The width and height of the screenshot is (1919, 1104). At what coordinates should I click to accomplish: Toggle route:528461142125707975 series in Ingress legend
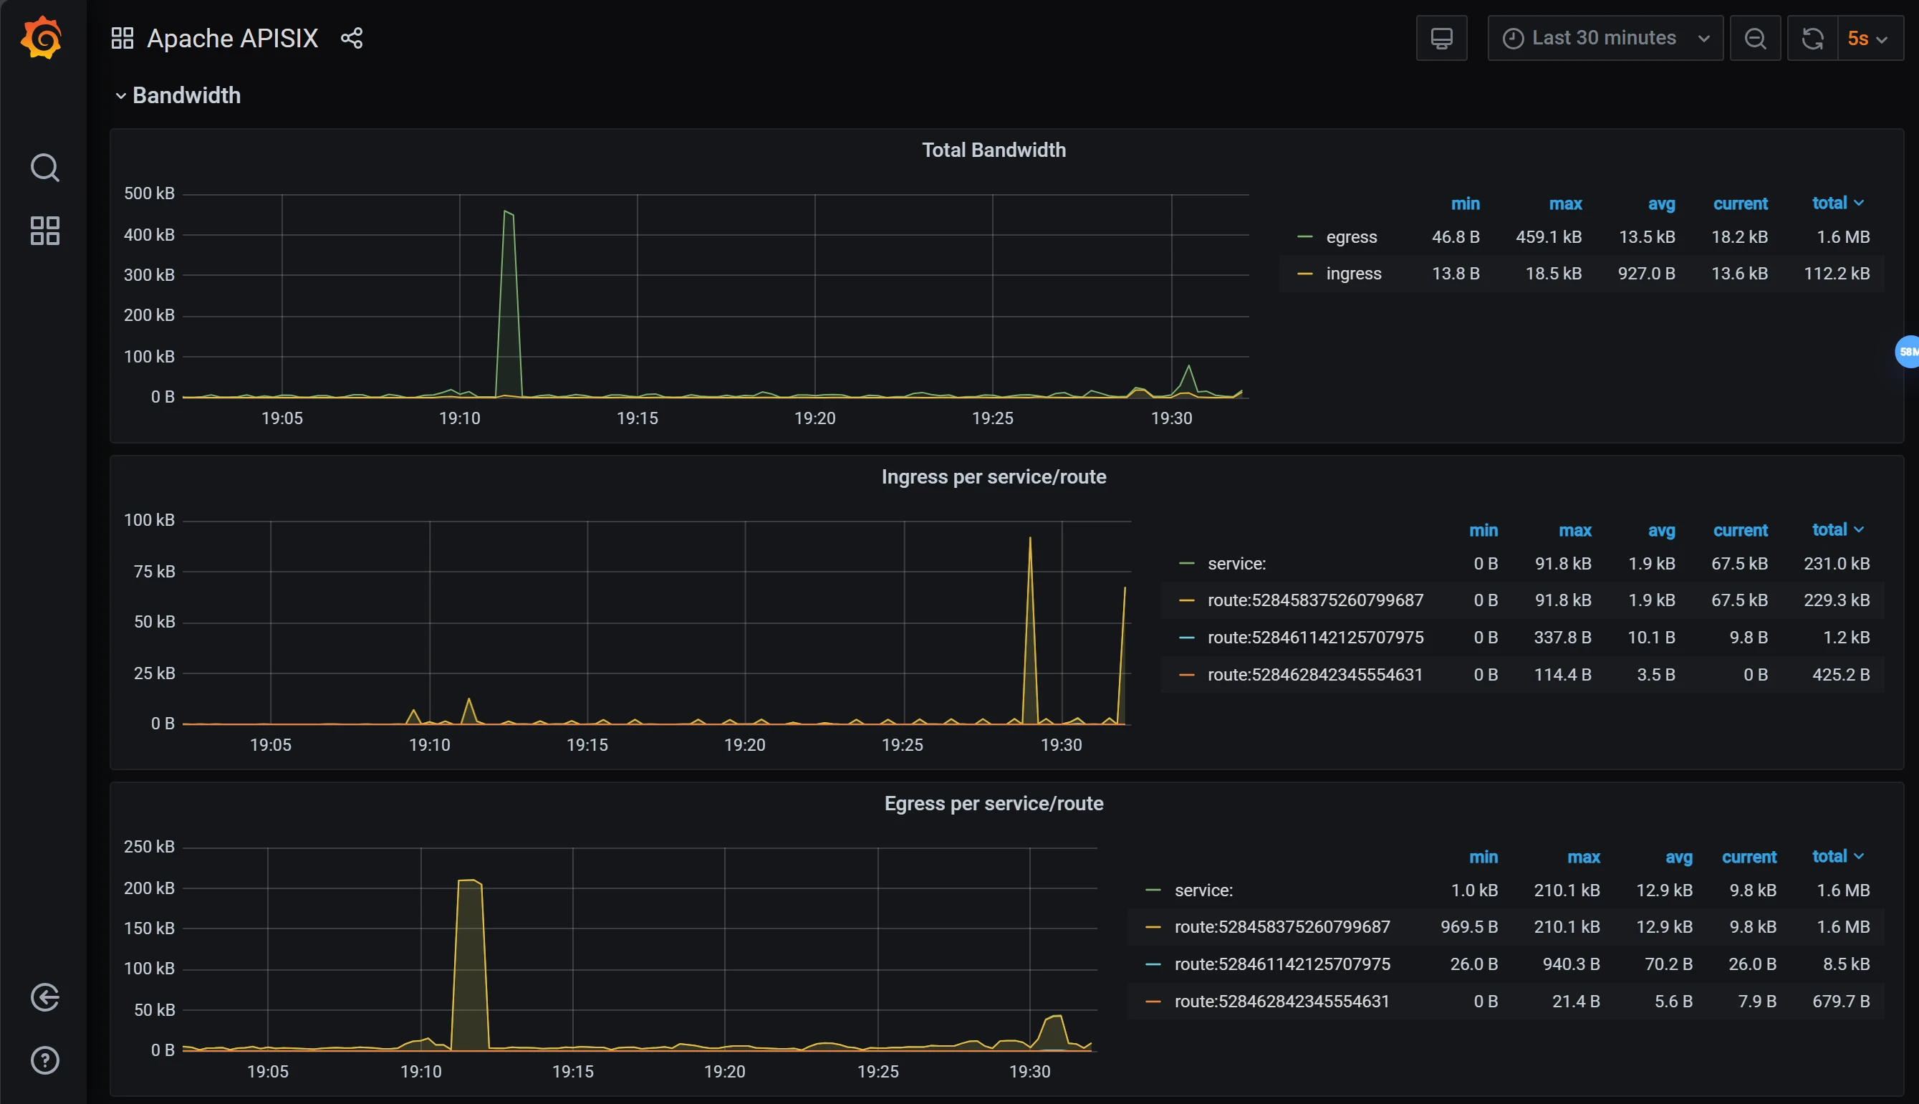click(1315, 638)
